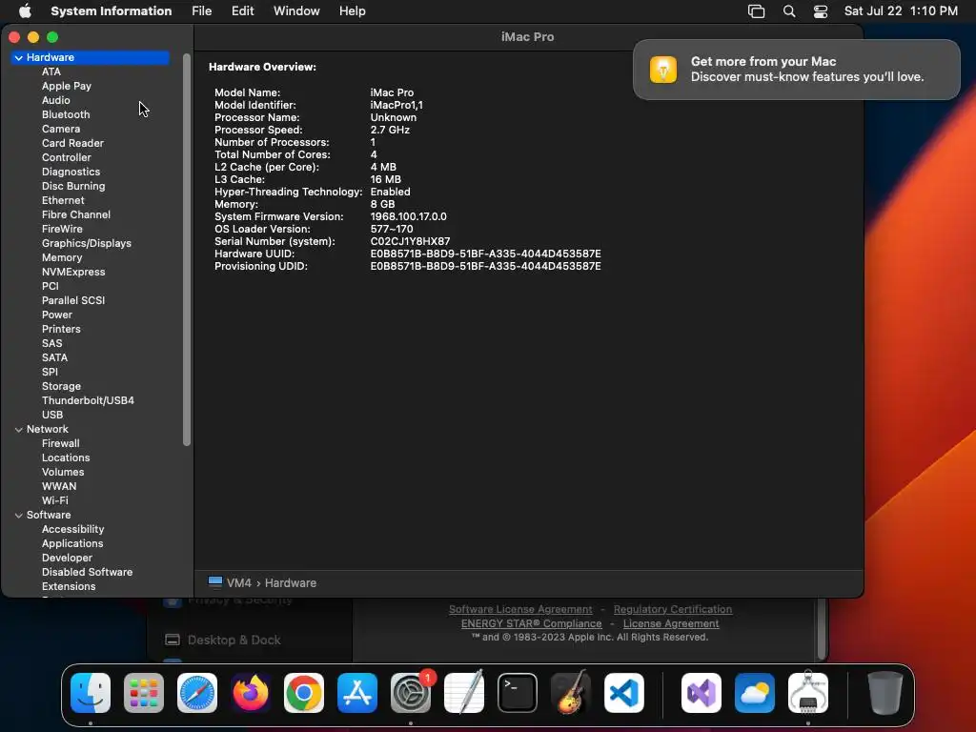Open the License Agreement link

671,623
